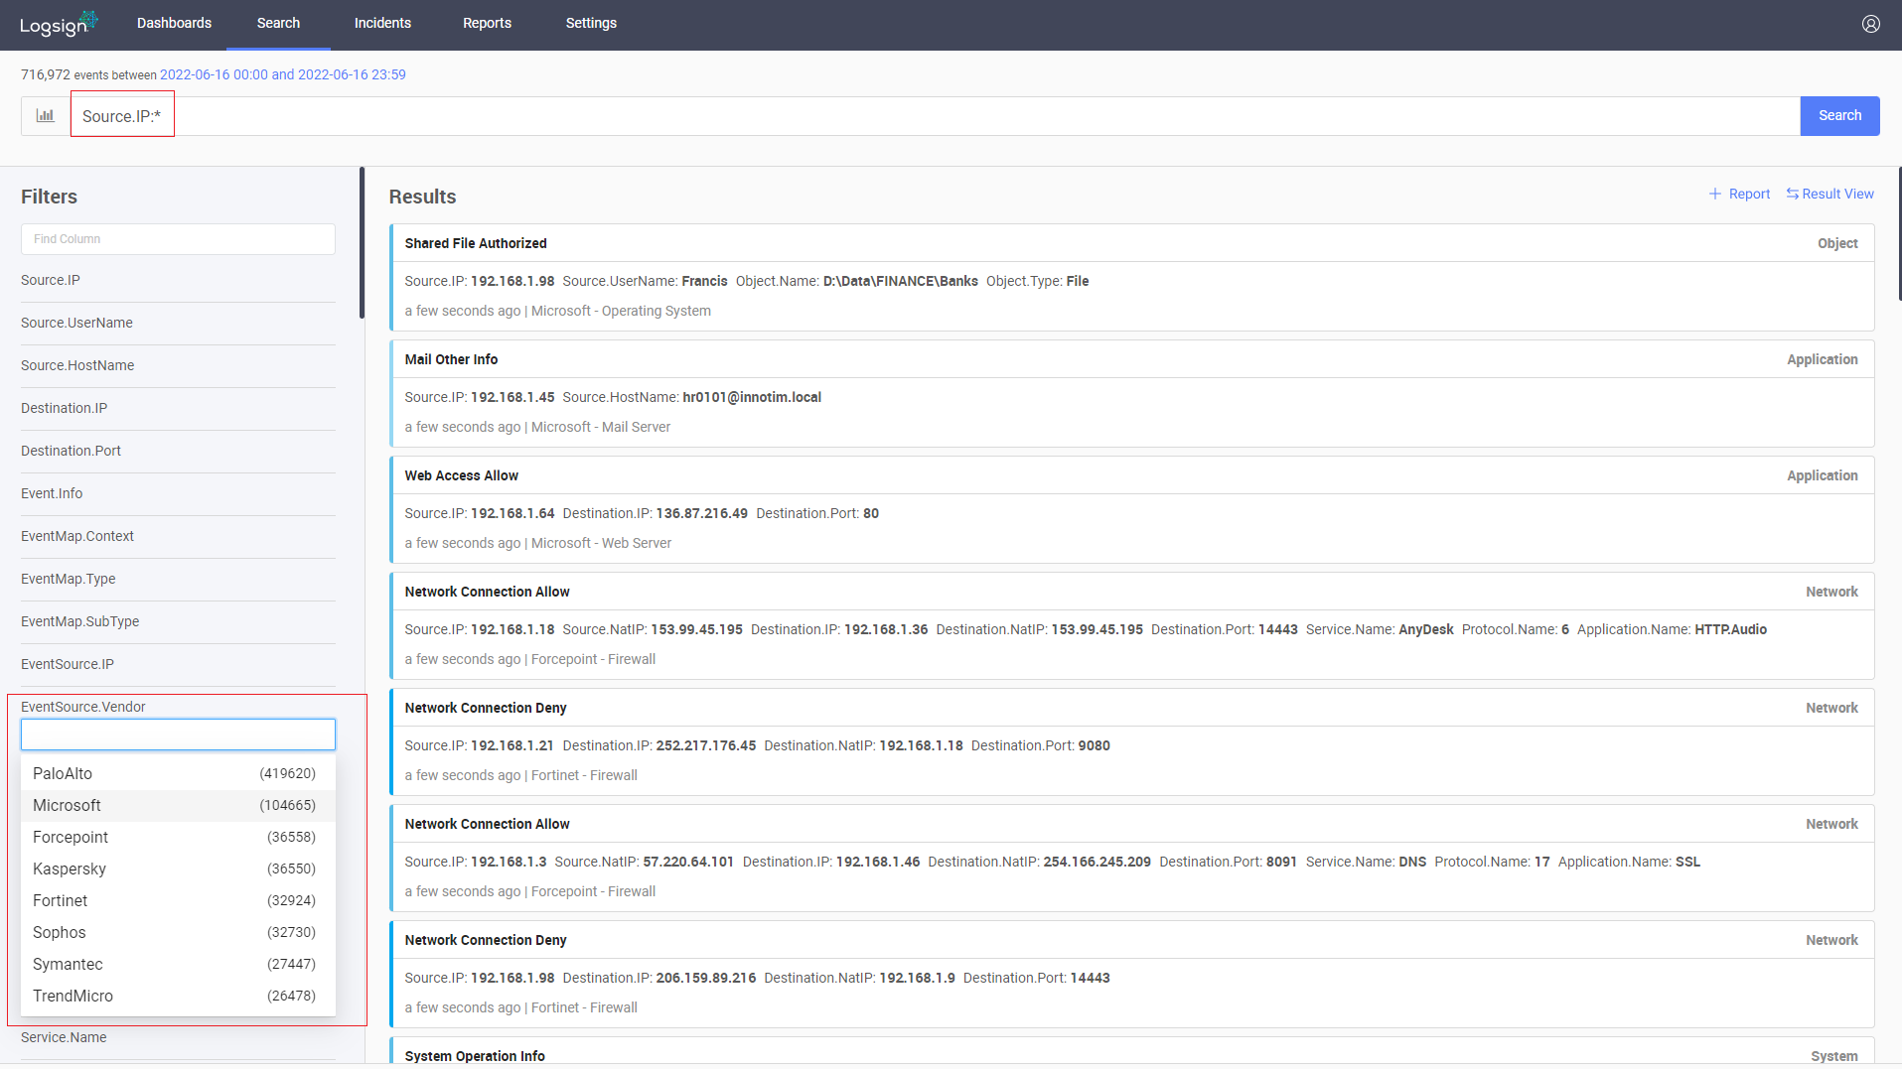Open the Shared File Authorized event

coord(476,243)
